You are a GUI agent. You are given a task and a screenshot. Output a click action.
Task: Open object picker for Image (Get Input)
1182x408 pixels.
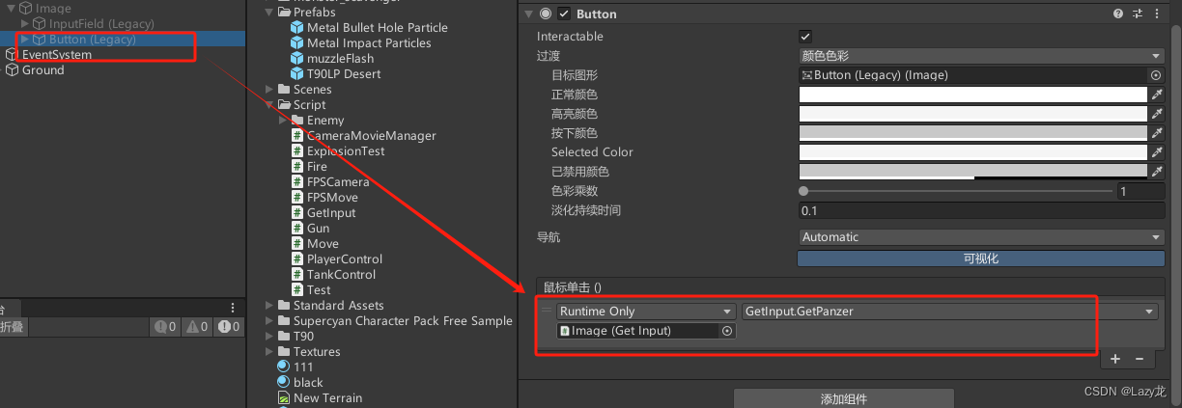727,331
